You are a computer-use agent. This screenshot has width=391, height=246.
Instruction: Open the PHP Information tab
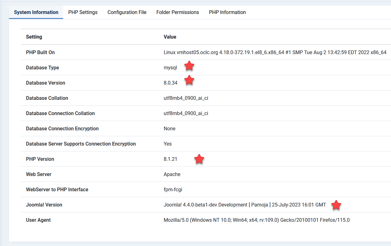(227, 12)
